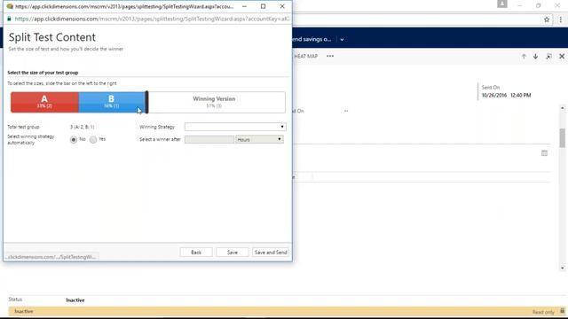
Task: Click the Select a winner after field
Action: (x=209, y=139)
